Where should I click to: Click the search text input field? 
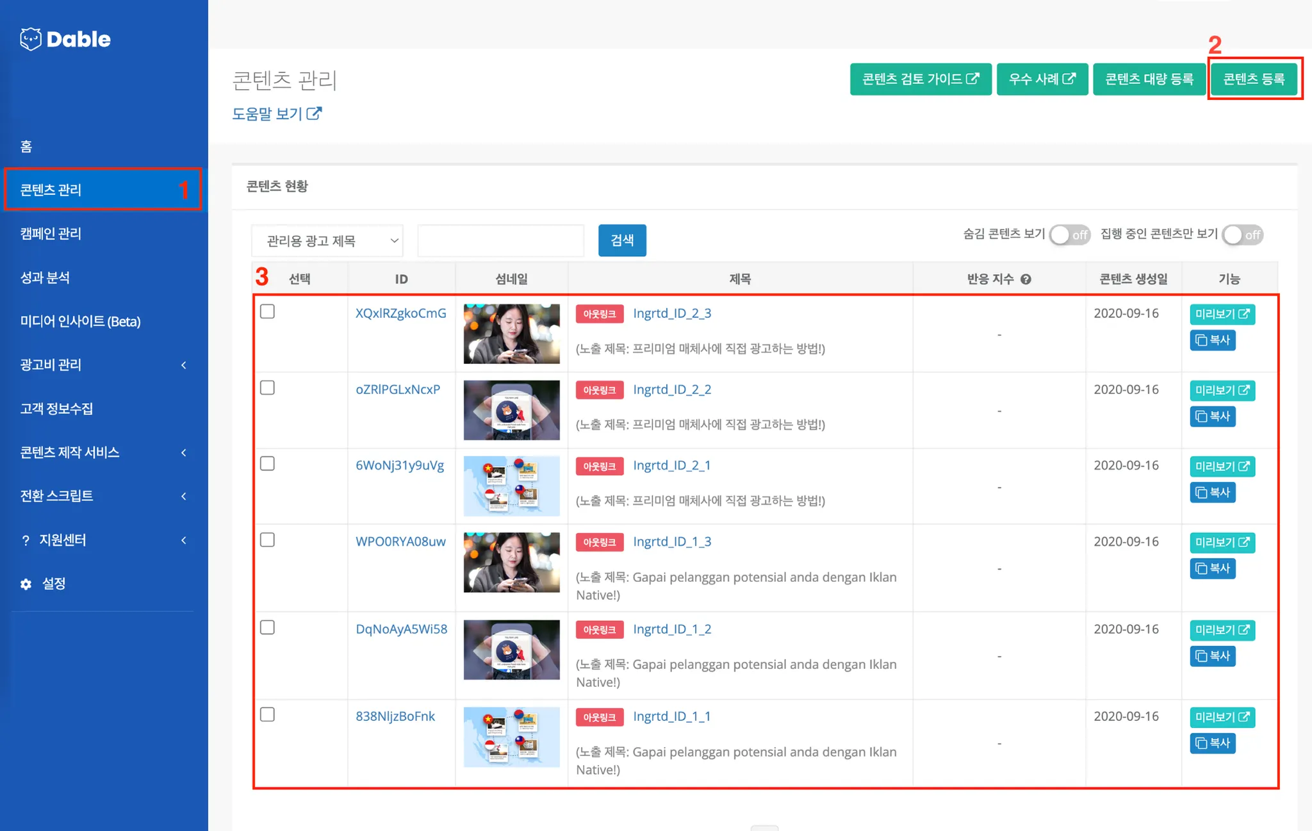pyautogui.click(x=500, y=241)
